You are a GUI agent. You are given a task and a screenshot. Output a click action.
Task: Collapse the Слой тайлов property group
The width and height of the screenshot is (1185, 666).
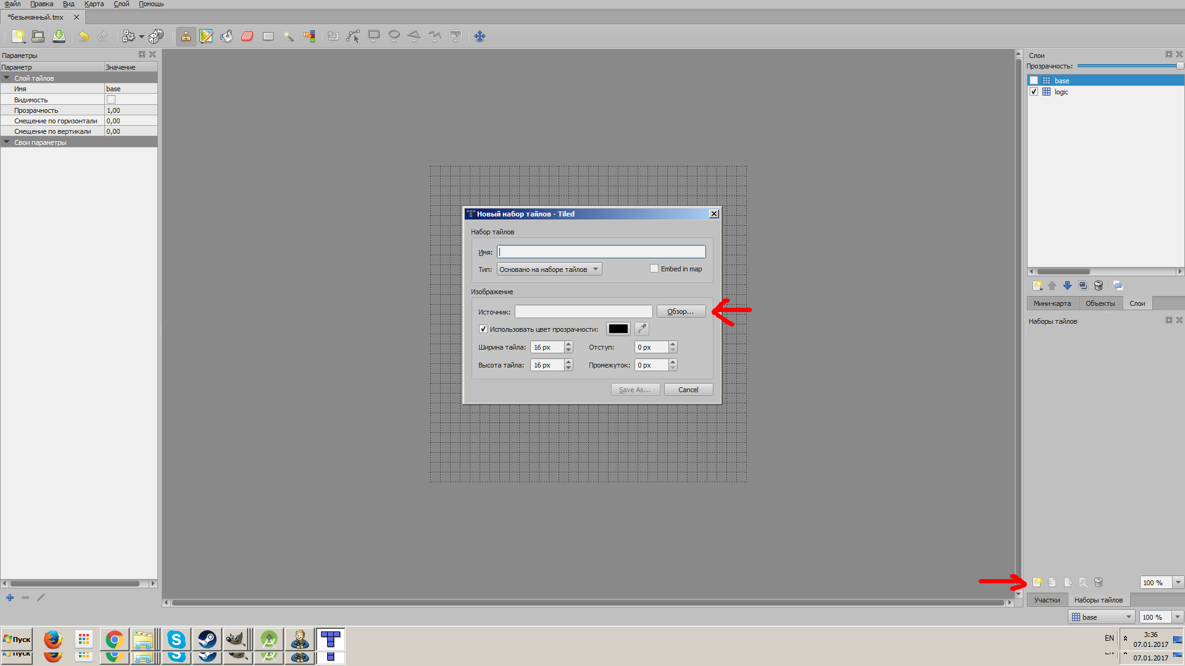[7, 78]
